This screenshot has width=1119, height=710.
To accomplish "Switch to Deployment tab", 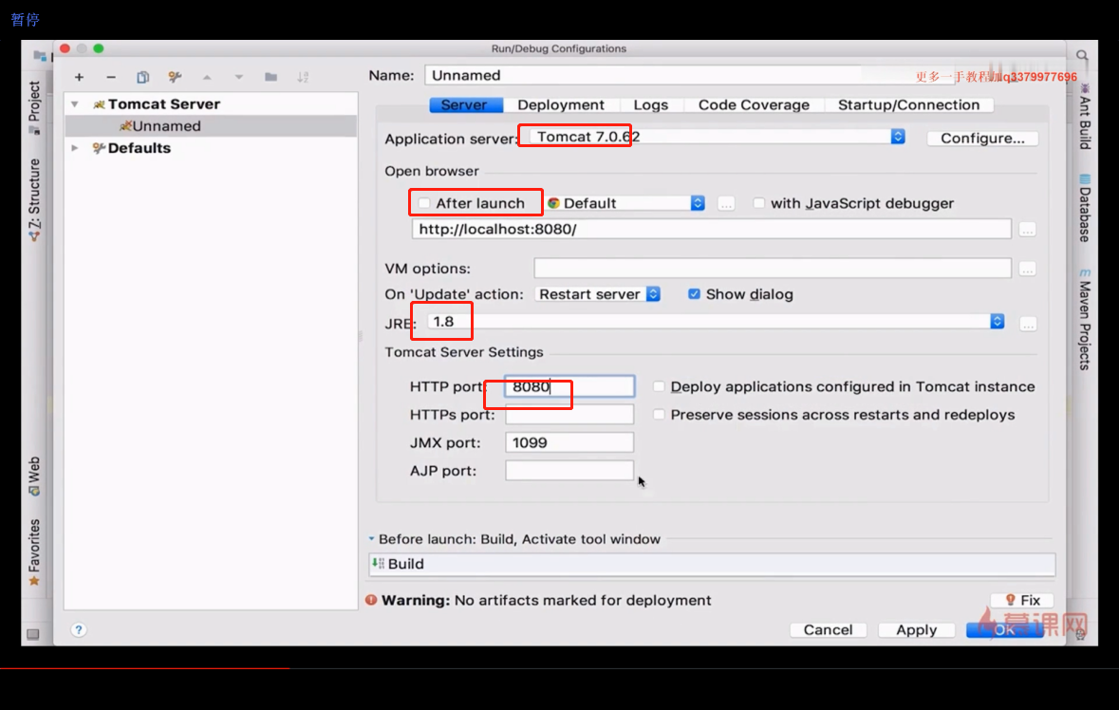I will [561, 105].
